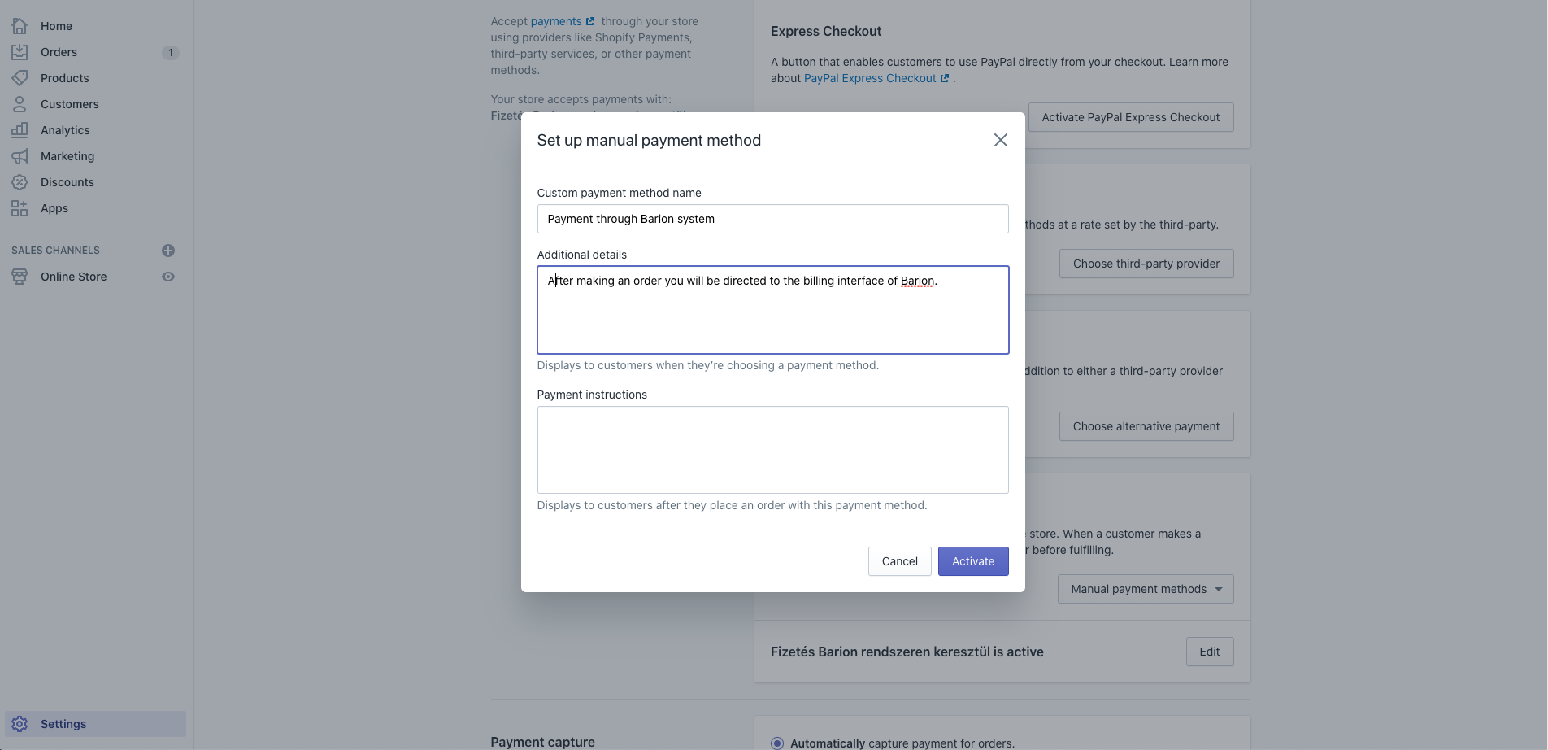View Online Store using eye icon
The image size is (1548, 750).
point(168,277)
